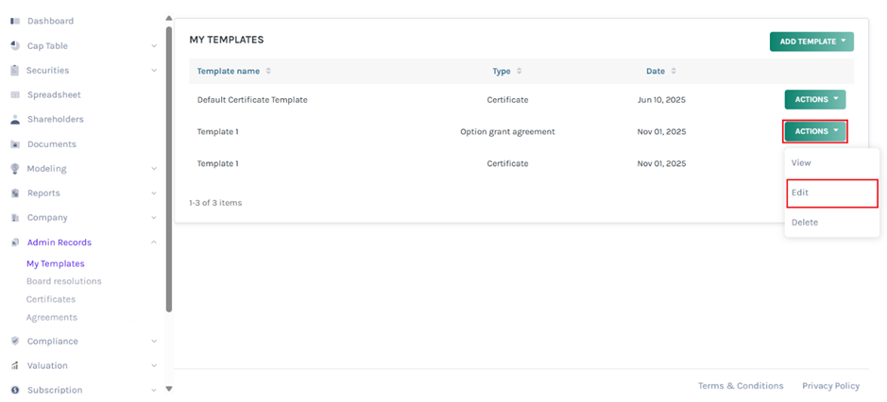Open the Shareholders page
This screenshot has height=402, width=887.
[56, 119]
